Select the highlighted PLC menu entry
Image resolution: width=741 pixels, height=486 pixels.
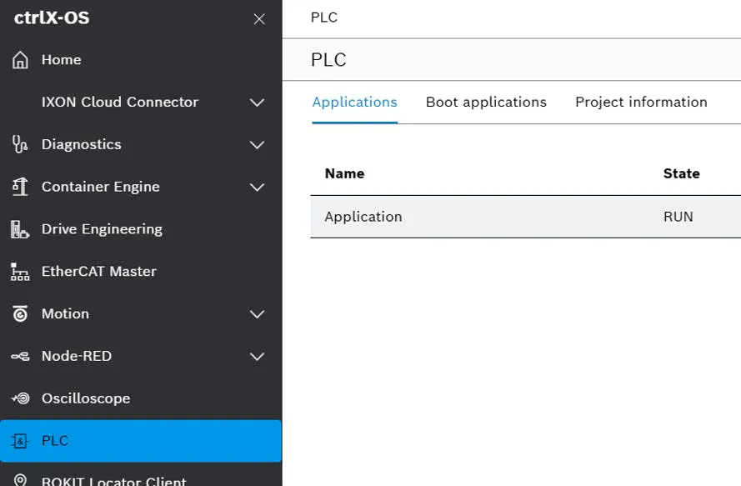(x=141, y=441)
